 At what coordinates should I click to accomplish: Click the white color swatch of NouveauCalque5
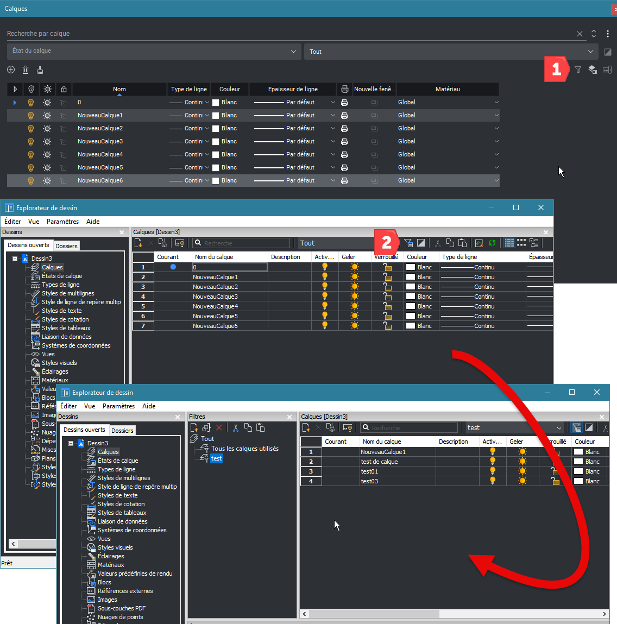tap(216, 168)
